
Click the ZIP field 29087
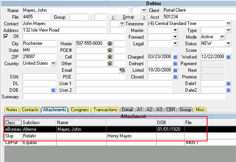[x=39, y=57]
